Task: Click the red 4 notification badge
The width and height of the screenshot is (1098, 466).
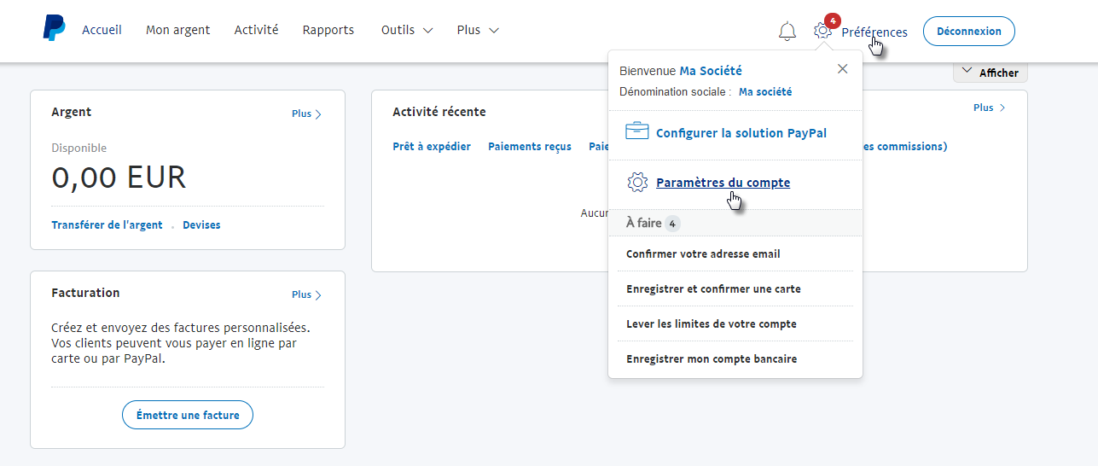Action: coord(833,20)
